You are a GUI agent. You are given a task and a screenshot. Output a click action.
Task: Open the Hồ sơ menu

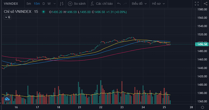158,4
